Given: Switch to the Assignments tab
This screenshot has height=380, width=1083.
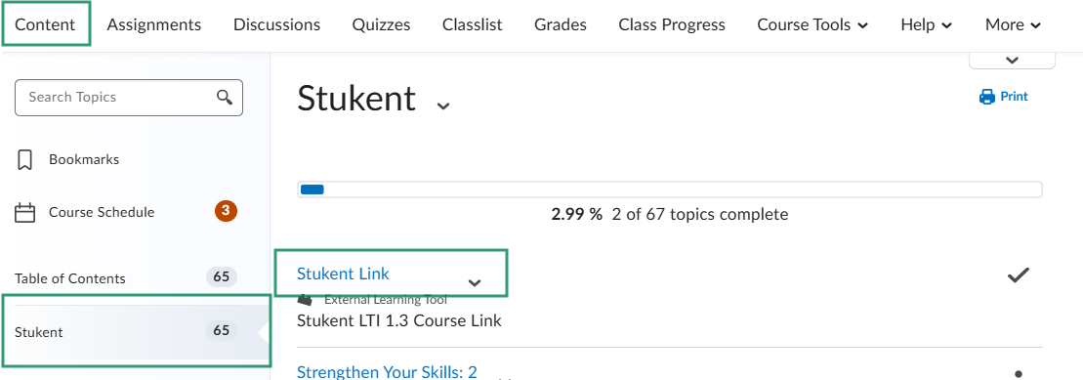Looking at the screenshot, I should click(154, 24).
